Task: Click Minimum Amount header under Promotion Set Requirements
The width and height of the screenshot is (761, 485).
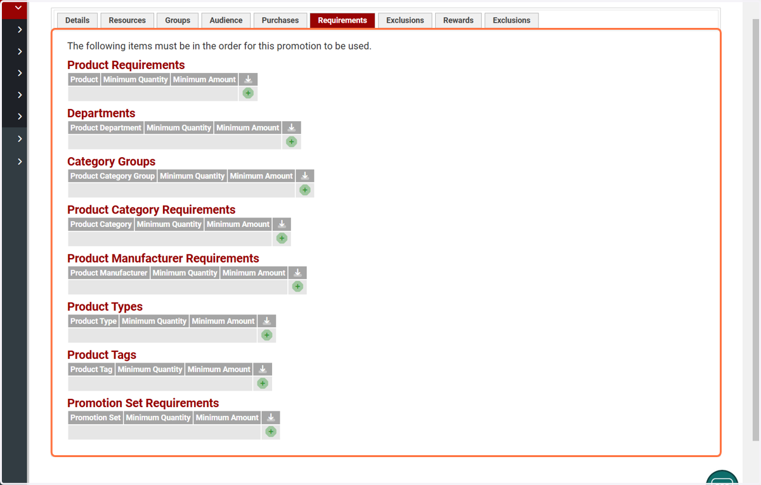Action: [x=228, y=417]
